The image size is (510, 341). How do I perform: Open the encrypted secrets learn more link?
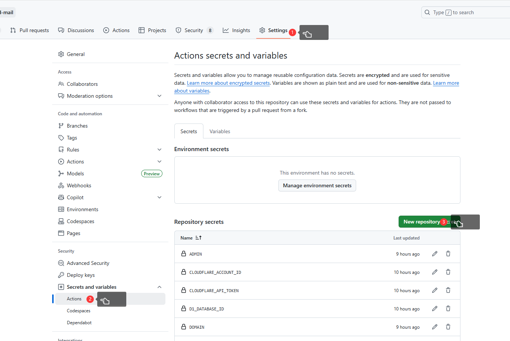pyautogui.click(x=228, y=83)
